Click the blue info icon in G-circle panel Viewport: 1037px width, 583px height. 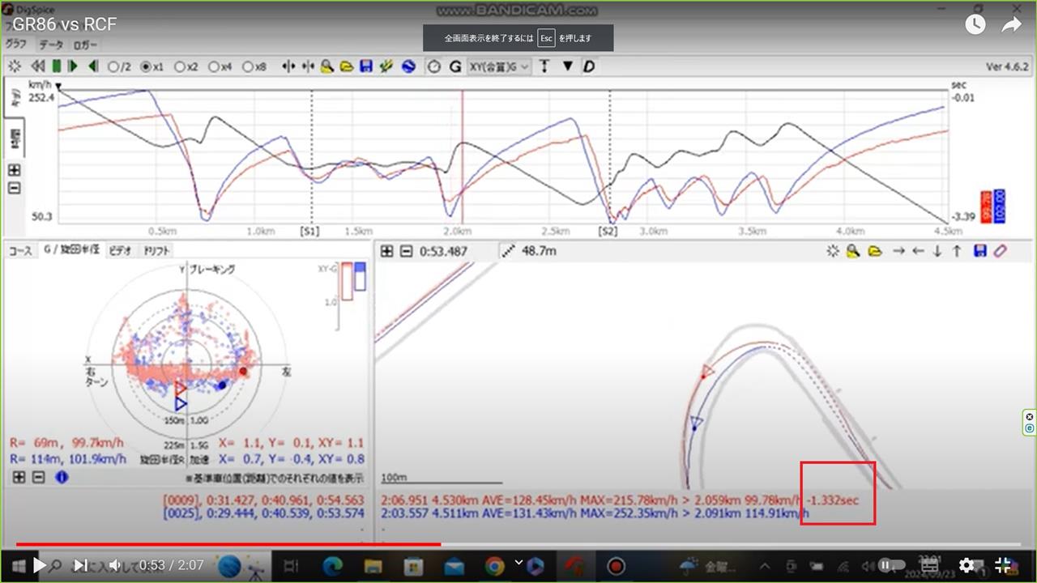pos(62,477)
